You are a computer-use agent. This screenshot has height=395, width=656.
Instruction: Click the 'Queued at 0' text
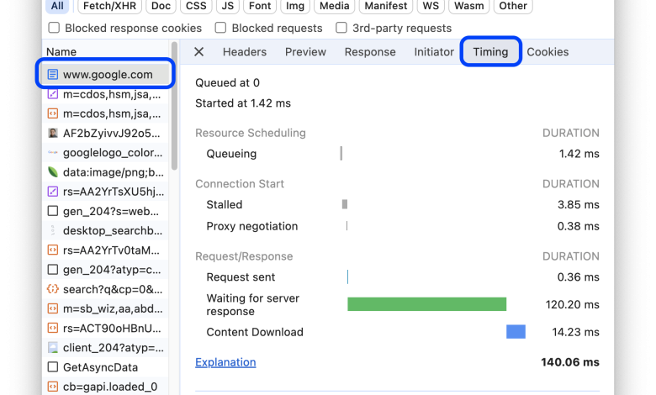[228, 82]
